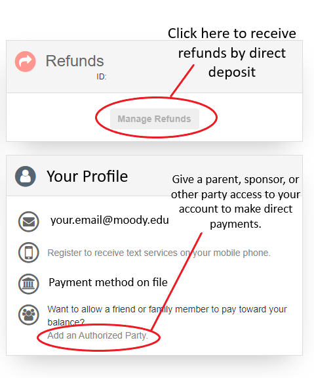Click Payment method on file text
This screenshot has height=378, width=314.
(108, 282)
